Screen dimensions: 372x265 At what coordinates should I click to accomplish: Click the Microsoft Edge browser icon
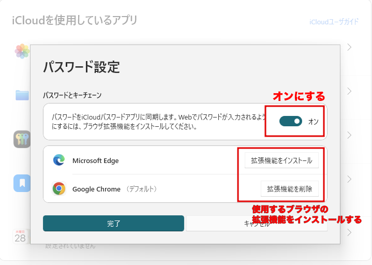(x=59, y=160)
